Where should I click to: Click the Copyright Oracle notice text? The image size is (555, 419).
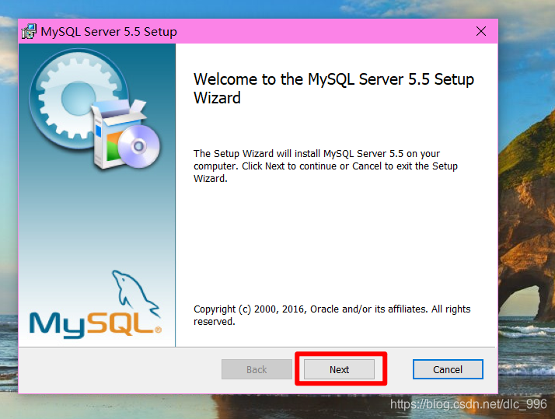point(332,316)
